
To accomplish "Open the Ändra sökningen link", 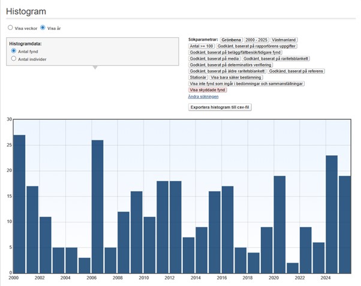I will 203,97.
